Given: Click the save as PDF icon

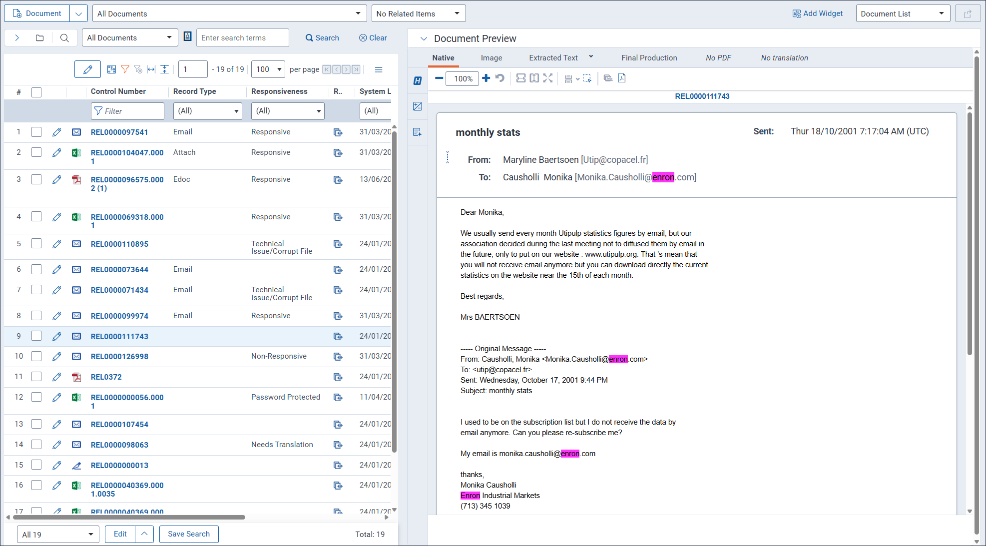Looking at the screenshot, I should (x=622, y=78).
